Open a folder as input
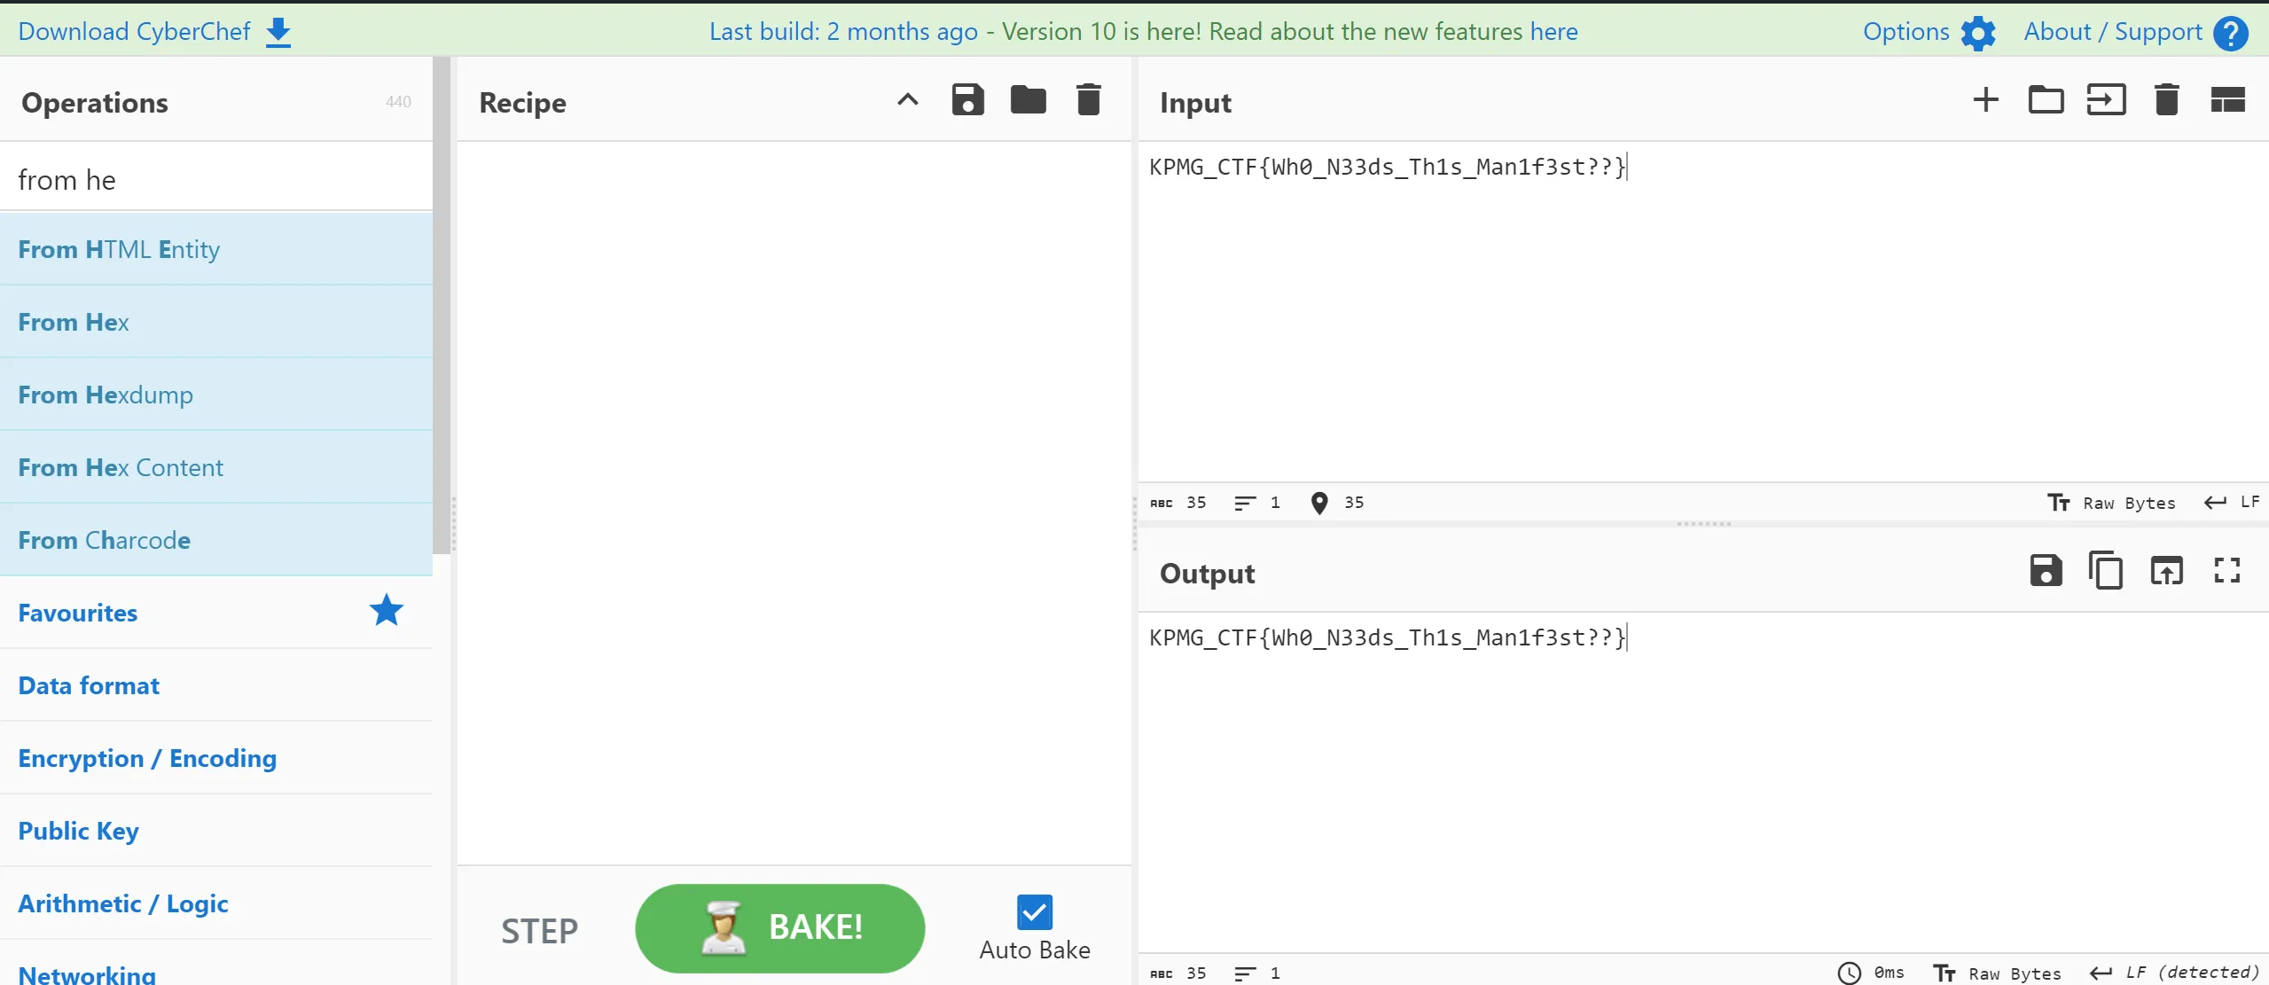Image resolution: width=2269 pixels, height=985 pixels. [x=2046, y=100]
